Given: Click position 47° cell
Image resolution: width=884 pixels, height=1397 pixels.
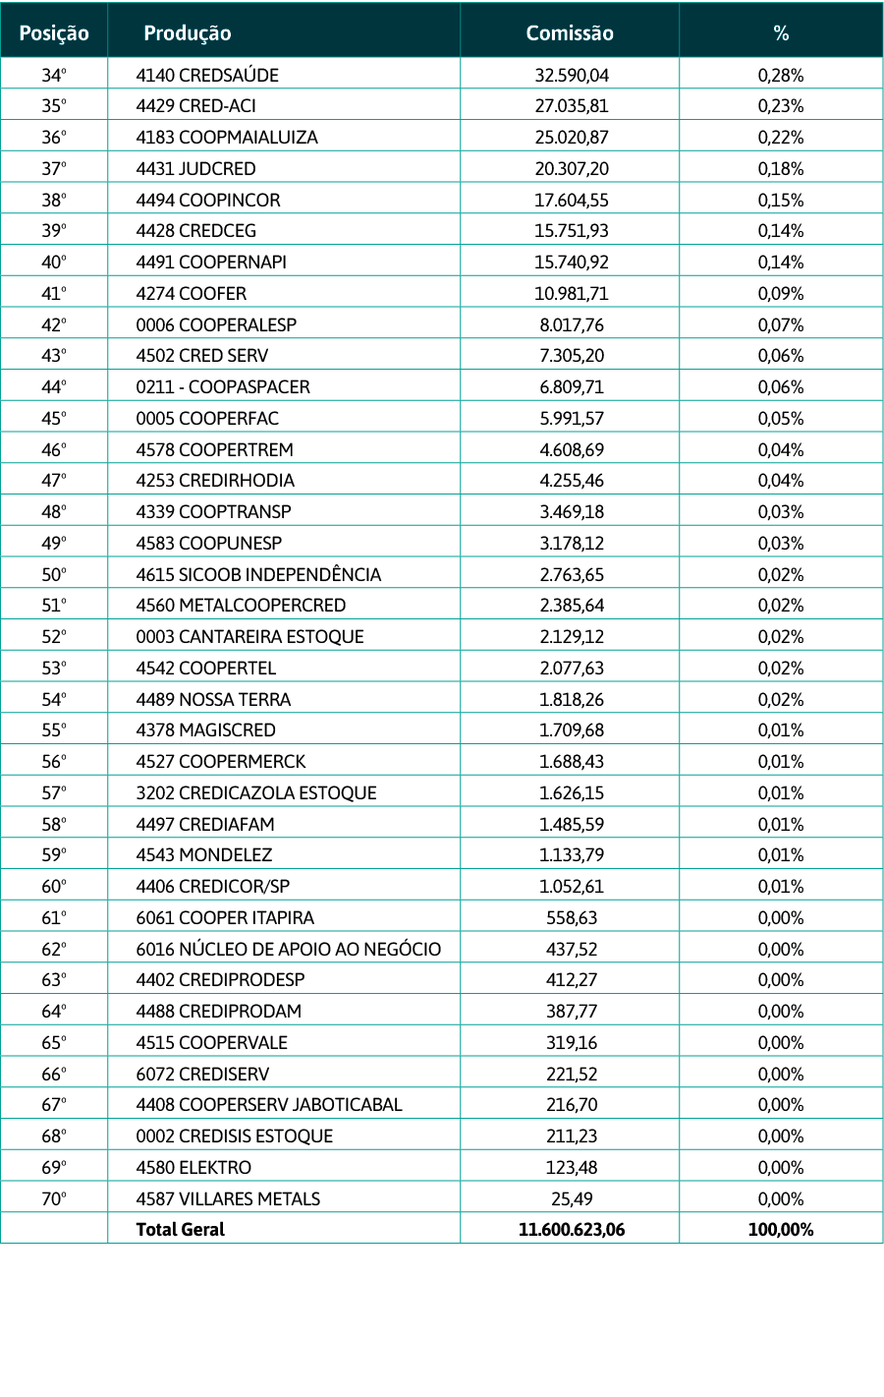Looking at the screenshot, I should coord(54,481).
